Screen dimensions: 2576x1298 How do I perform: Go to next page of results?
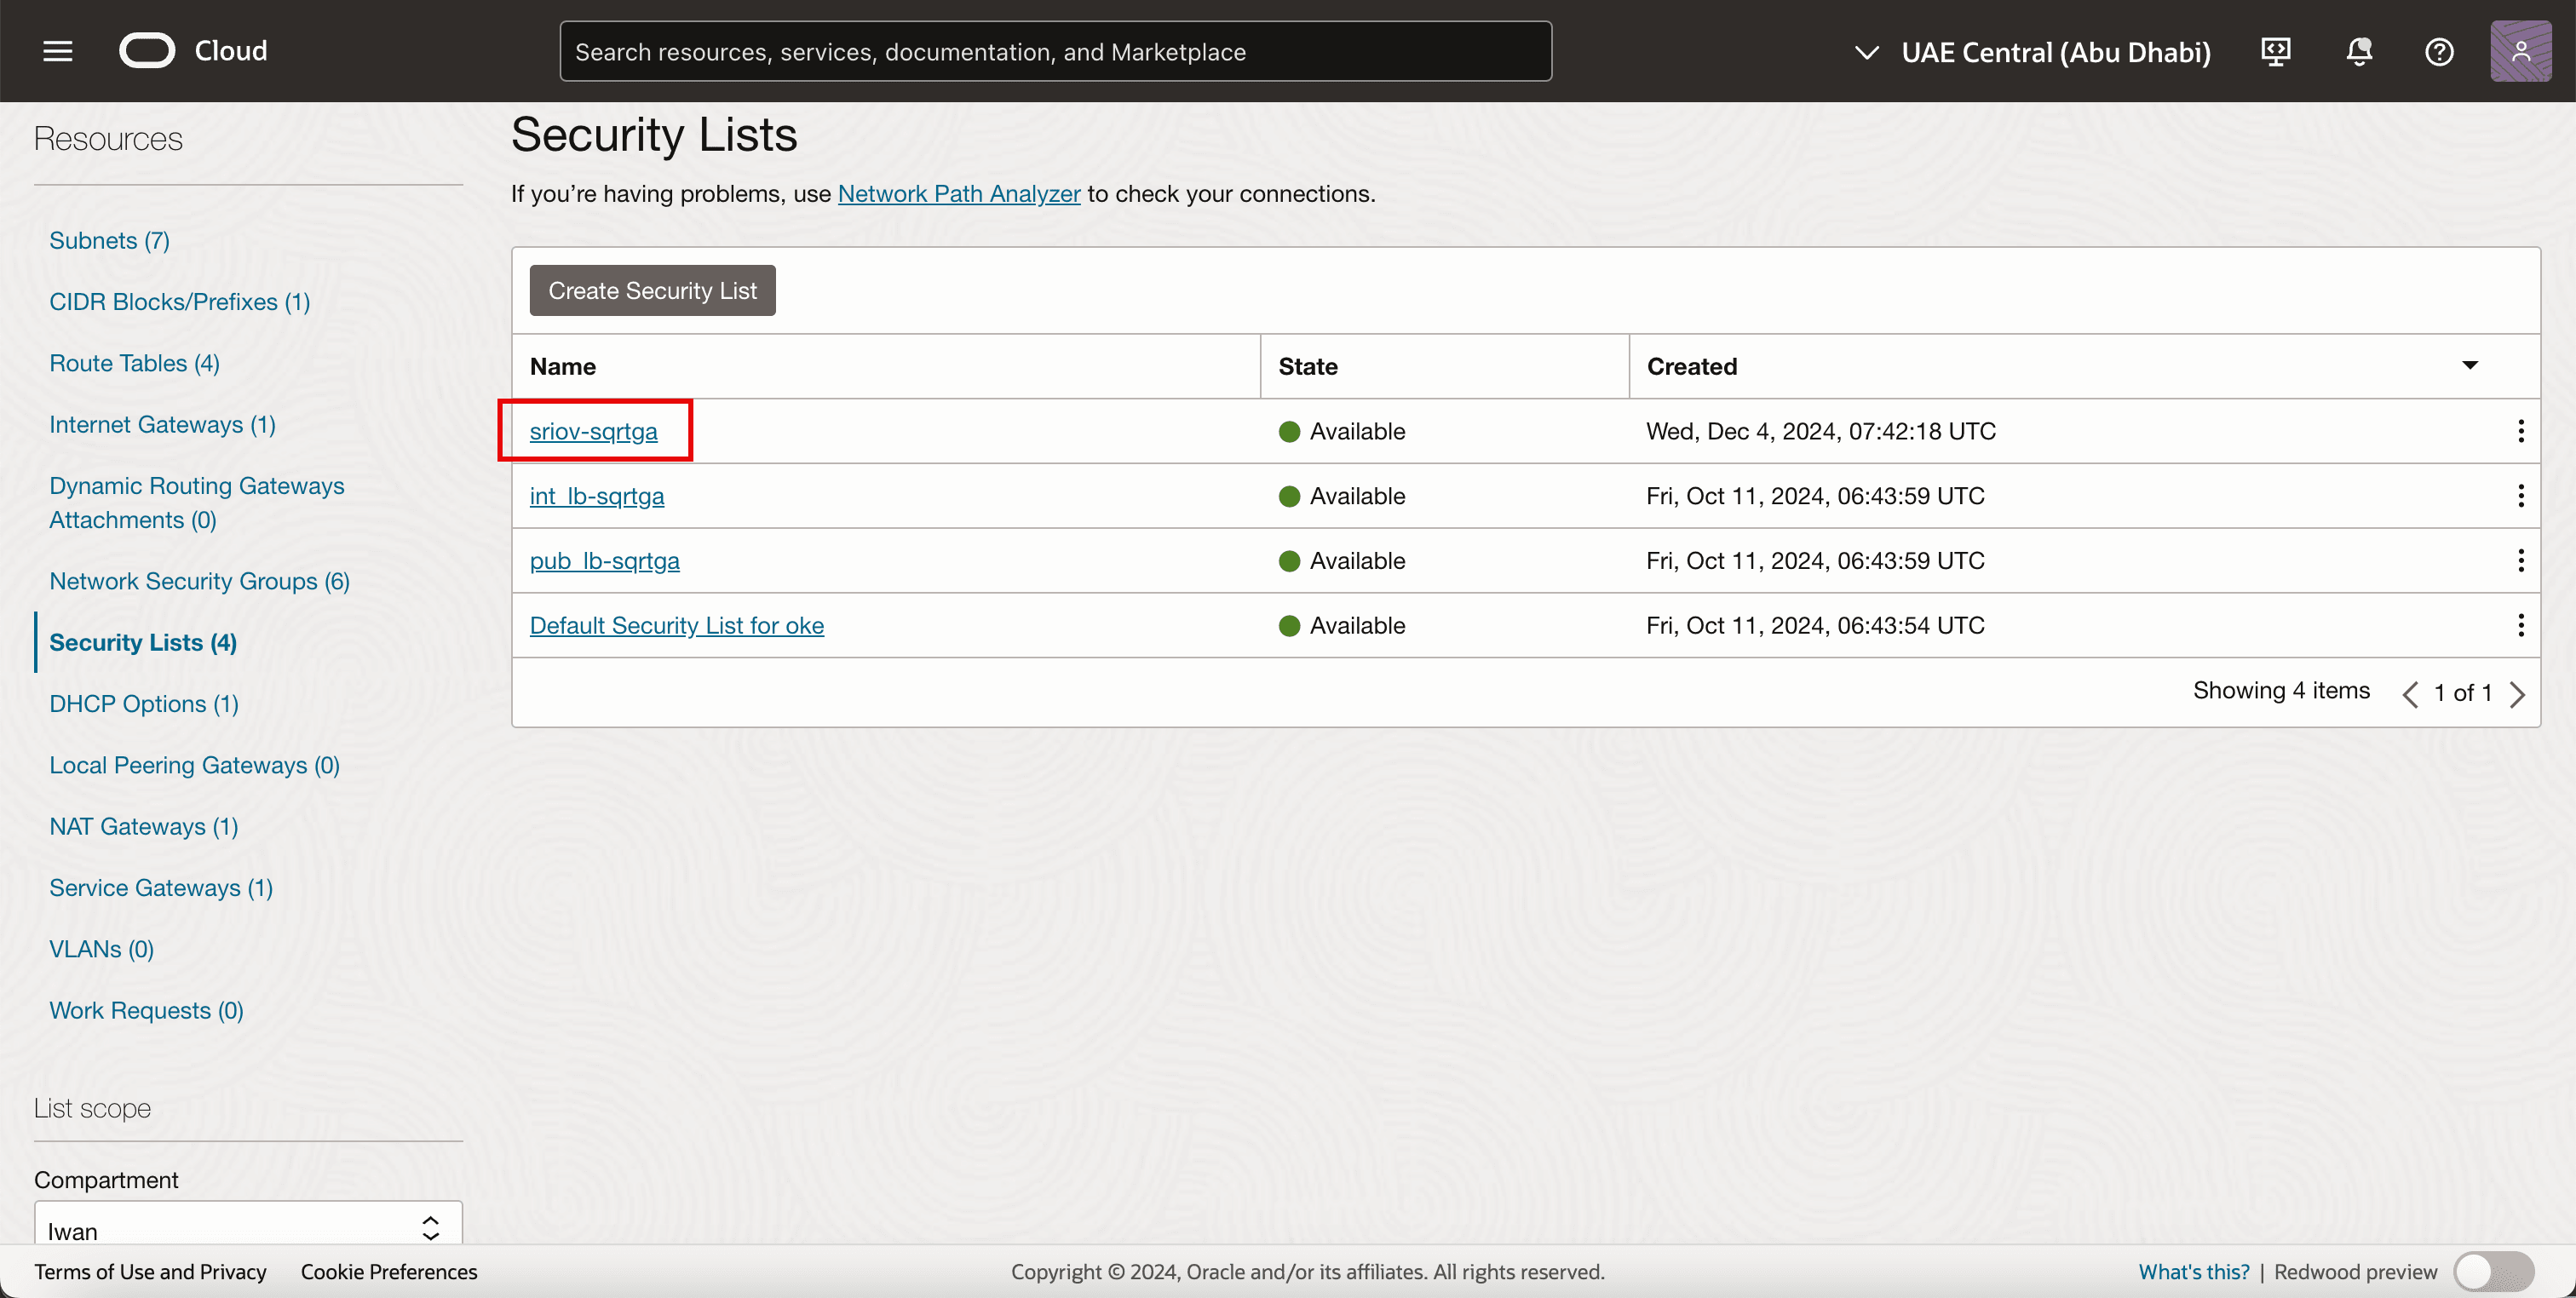[x=2517, y=693]
